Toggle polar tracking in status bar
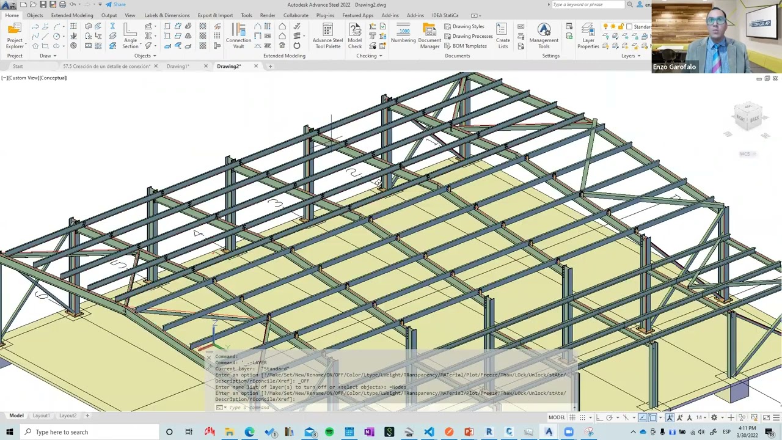782x440 pixels. pos(609,417)
